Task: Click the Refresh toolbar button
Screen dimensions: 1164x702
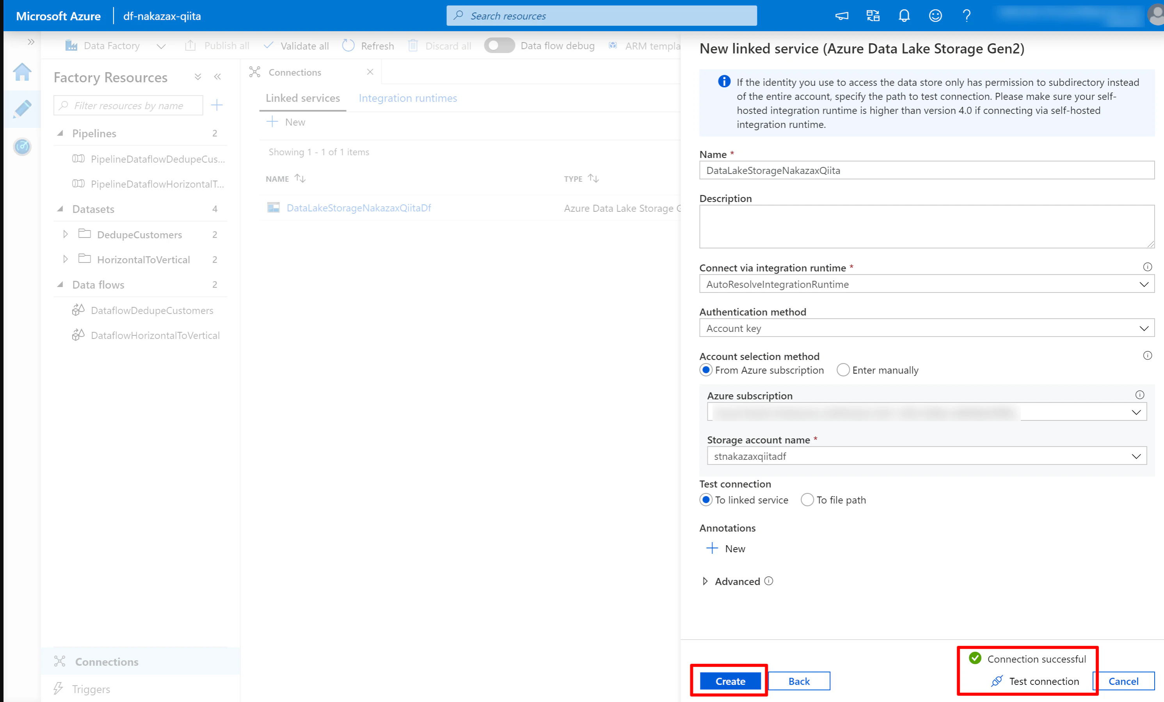Action: point(368,46)
